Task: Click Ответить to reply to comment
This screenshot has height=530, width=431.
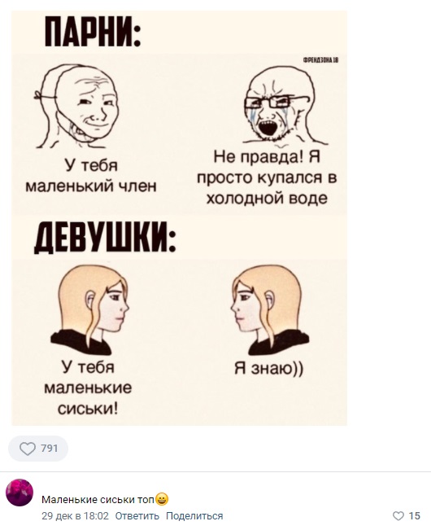Action: pyautogui.click(x=137, y=516)
